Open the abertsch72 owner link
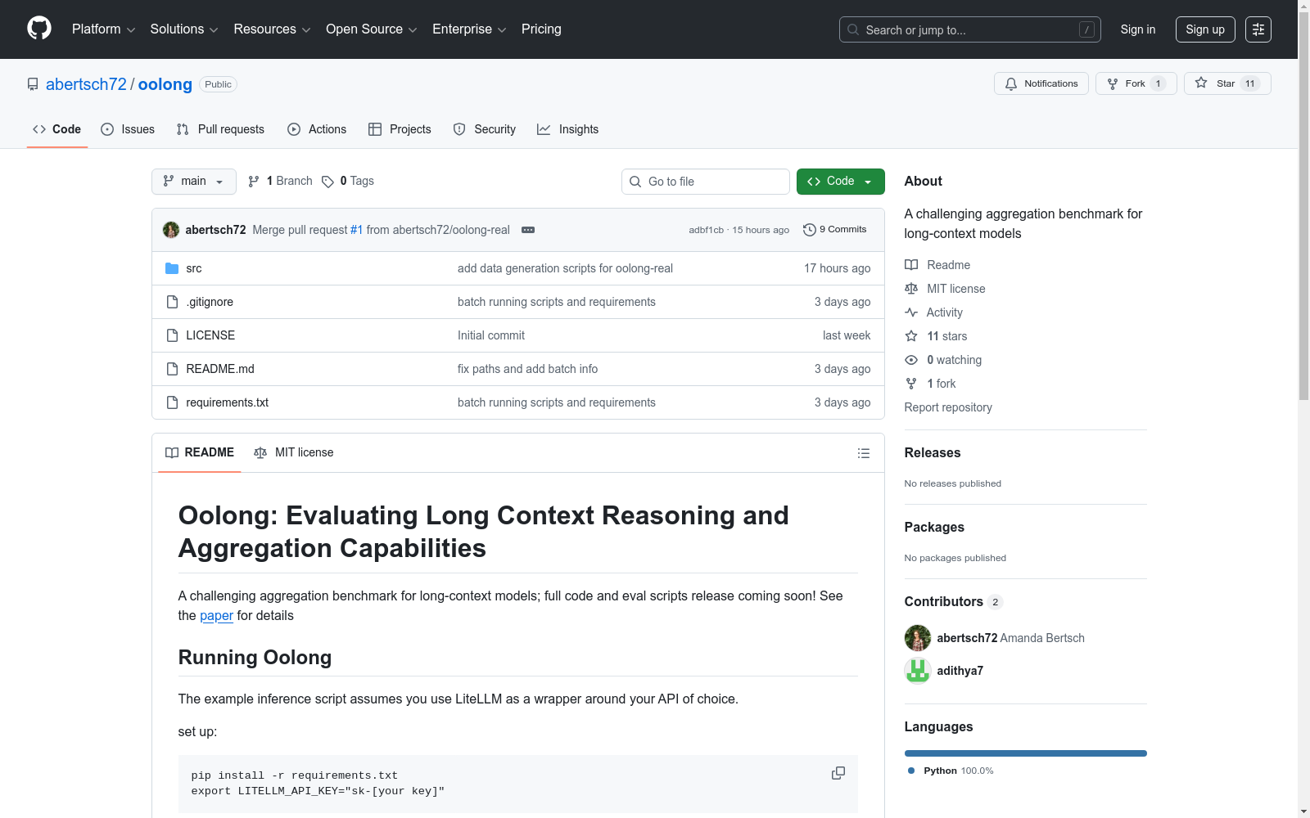 coord(86,84)
